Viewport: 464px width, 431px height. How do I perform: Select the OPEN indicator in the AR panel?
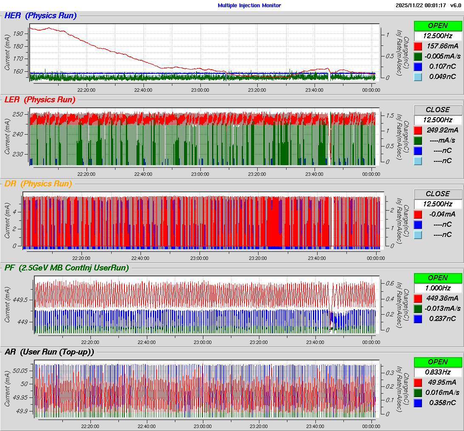438,362
